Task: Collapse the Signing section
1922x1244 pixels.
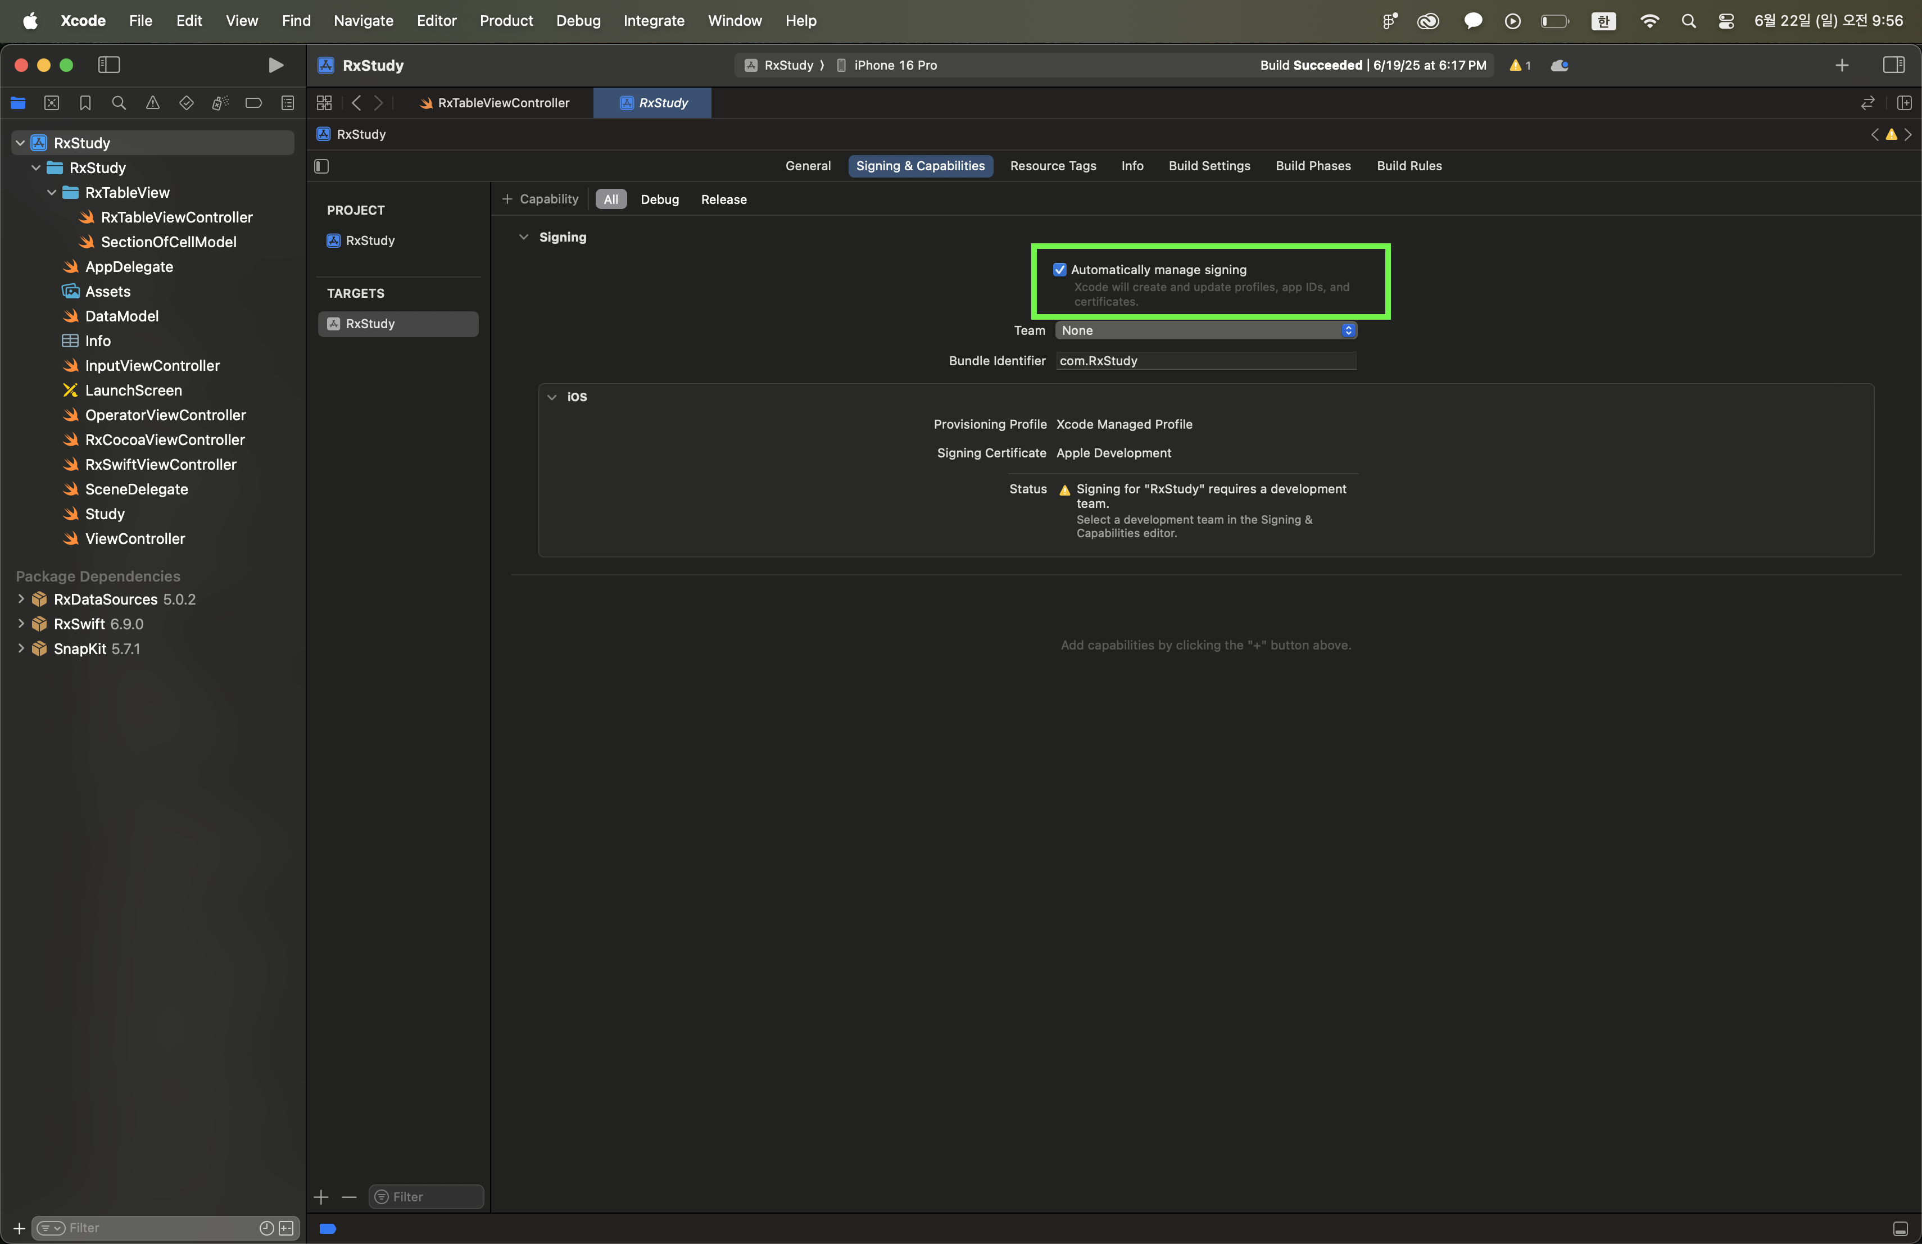Action: pyautogui.click(x=523, y=237)
